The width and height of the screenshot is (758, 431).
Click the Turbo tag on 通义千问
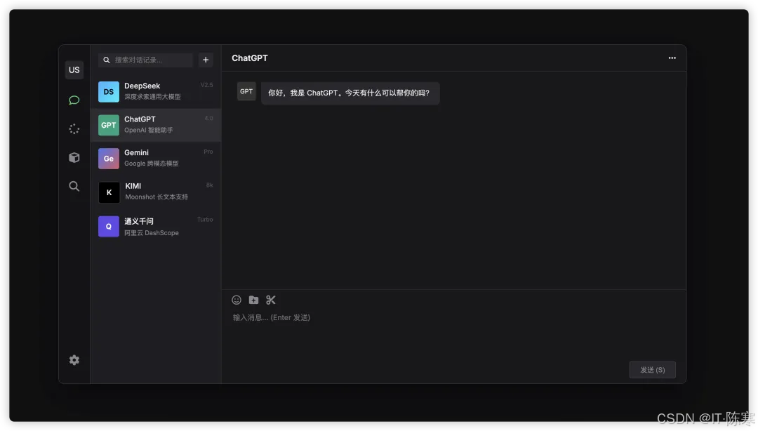pos(205,220)
